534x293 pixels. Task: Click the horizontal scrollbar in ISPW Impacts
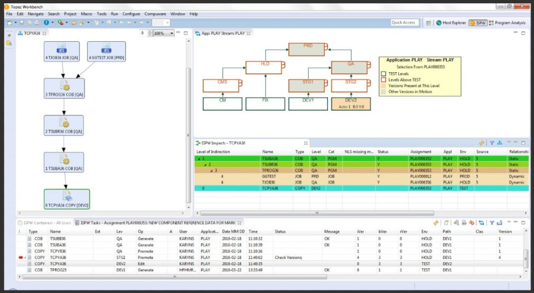(x=317, y=213)
